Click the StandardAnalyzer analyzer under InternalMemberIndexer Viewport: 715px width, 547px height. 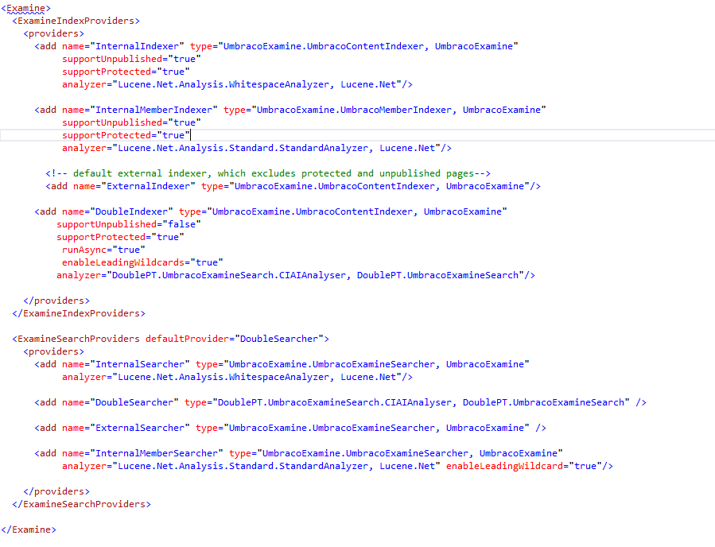[276, 148]
